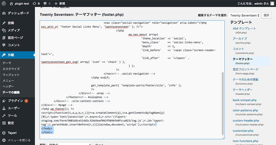Go to カスタマイズ submenu
The width and height of the screenshot is (276, 145).
pos(11,69)
